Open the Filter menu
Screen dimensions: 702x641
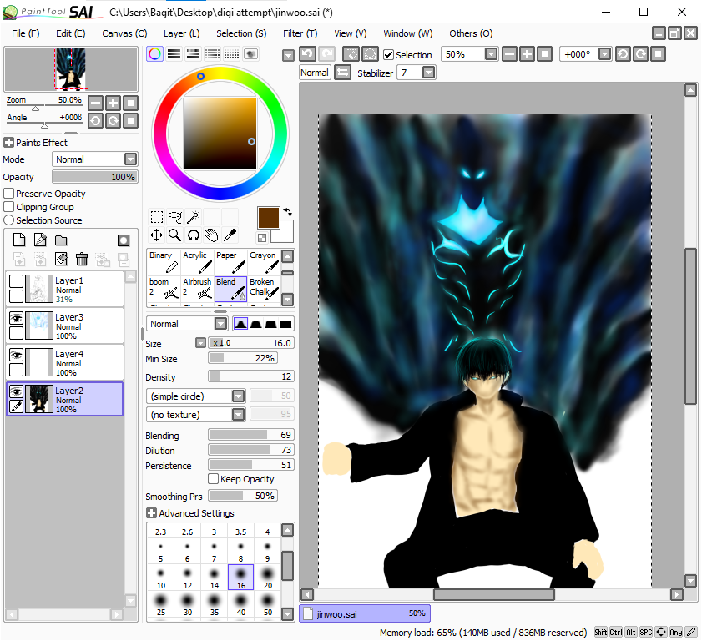300,33
